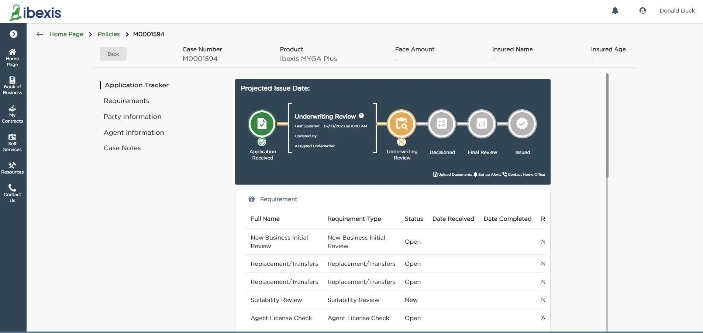Click Upload Documents

point(452,174)
